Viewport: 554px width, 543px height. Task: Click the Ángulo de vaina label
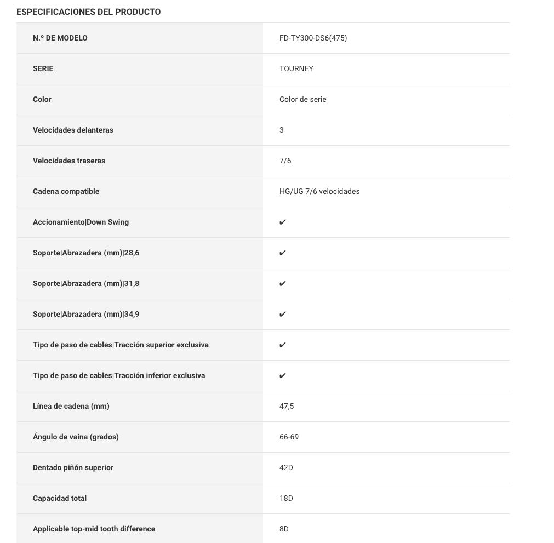(76, 437)
